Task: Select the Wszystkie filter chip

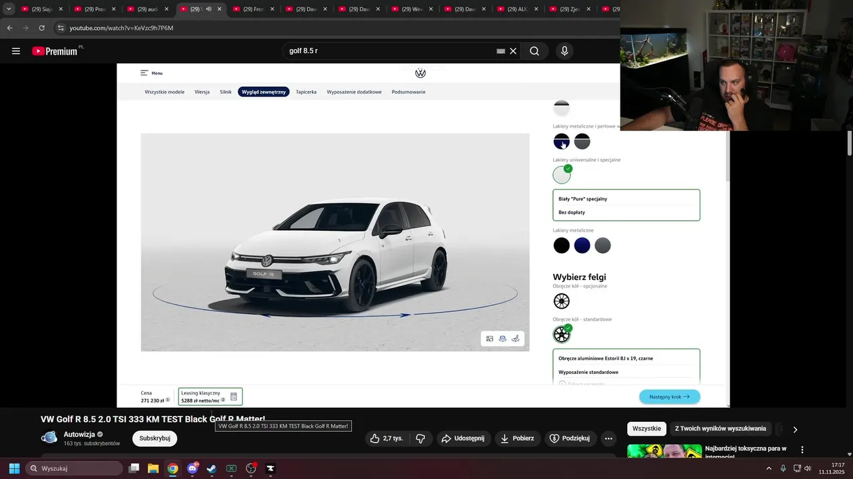Action: click(646, 428)
